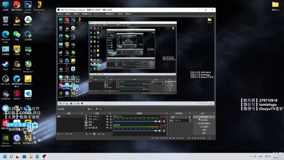Remove the selected source with the minus icon
This screenshot has height=160, width=284.
(91, 134)
